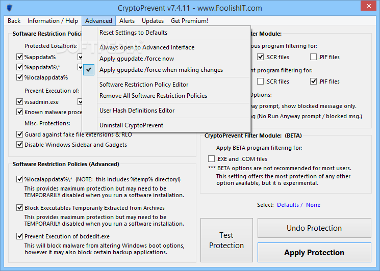Toggle the %localappdata% checkbox
This screenshot has width=380, height=271.
19,77
